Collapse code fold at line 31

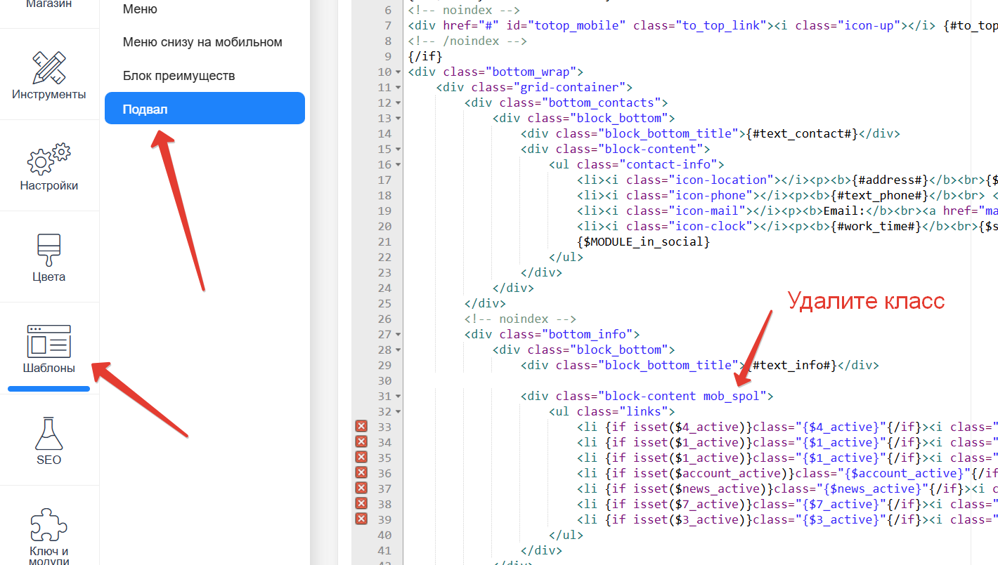(398, 397)
